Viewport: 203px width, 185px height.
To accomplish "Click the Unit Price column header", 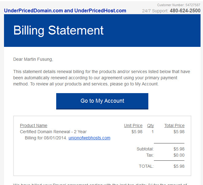I will 133,125.
